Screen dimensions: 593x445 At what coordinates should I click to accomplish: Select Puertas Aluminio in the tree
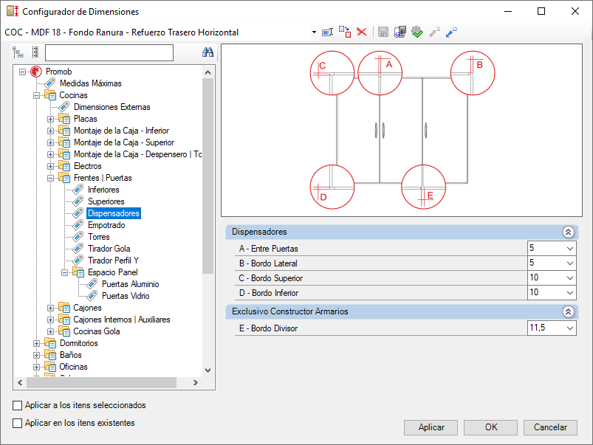point(131,284)
